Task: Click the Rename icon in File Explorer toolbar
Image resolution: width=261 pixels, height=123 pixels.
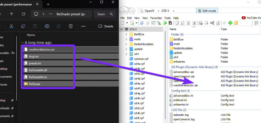Action: 47,26
